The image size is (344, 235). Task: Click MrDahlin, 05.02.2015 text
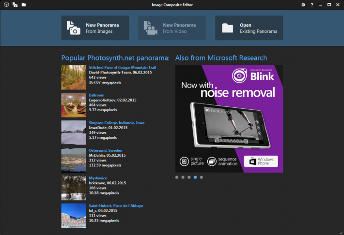click(x=107, y=155)
